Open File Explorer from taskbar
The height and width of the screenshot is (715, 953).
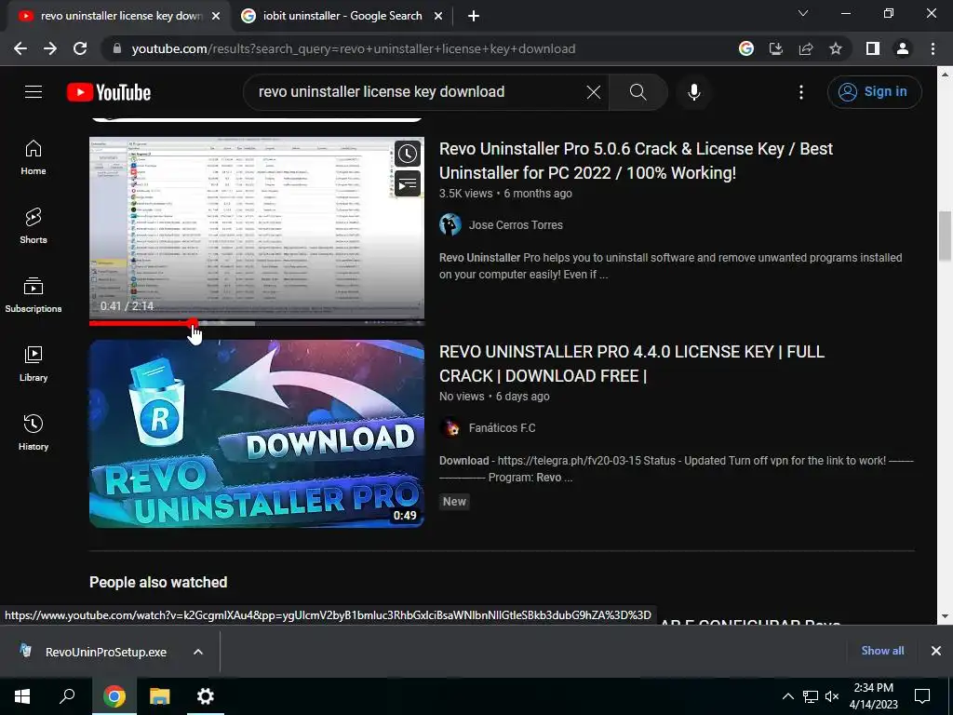point(159,696)
